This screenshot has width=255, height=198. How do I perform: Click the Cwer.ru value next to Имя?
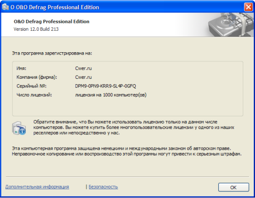point(83,68)
